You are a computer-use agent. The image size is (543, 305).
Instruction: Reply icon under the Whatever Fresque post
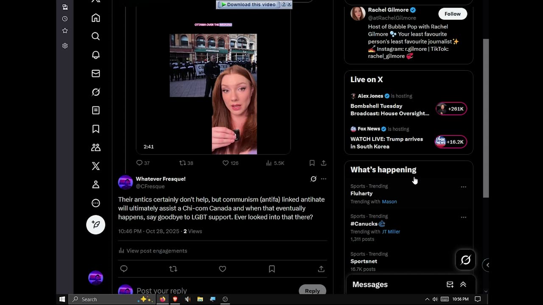coord(124,269)
